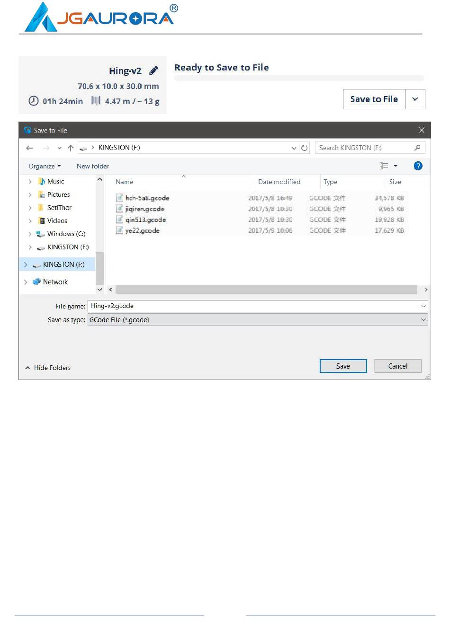Open the view options dropdown arrow
The height and width of the screenshot is (643, 450).
(396, 166)
